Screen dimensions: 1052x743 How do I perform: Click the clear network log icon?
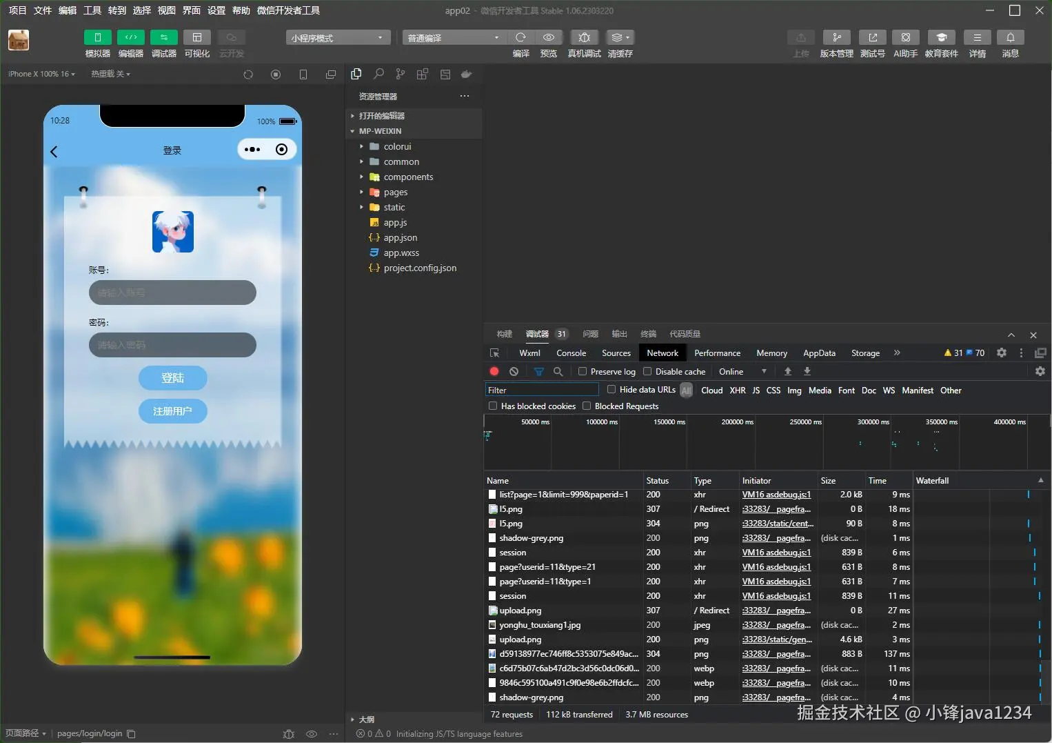(514, 371)
